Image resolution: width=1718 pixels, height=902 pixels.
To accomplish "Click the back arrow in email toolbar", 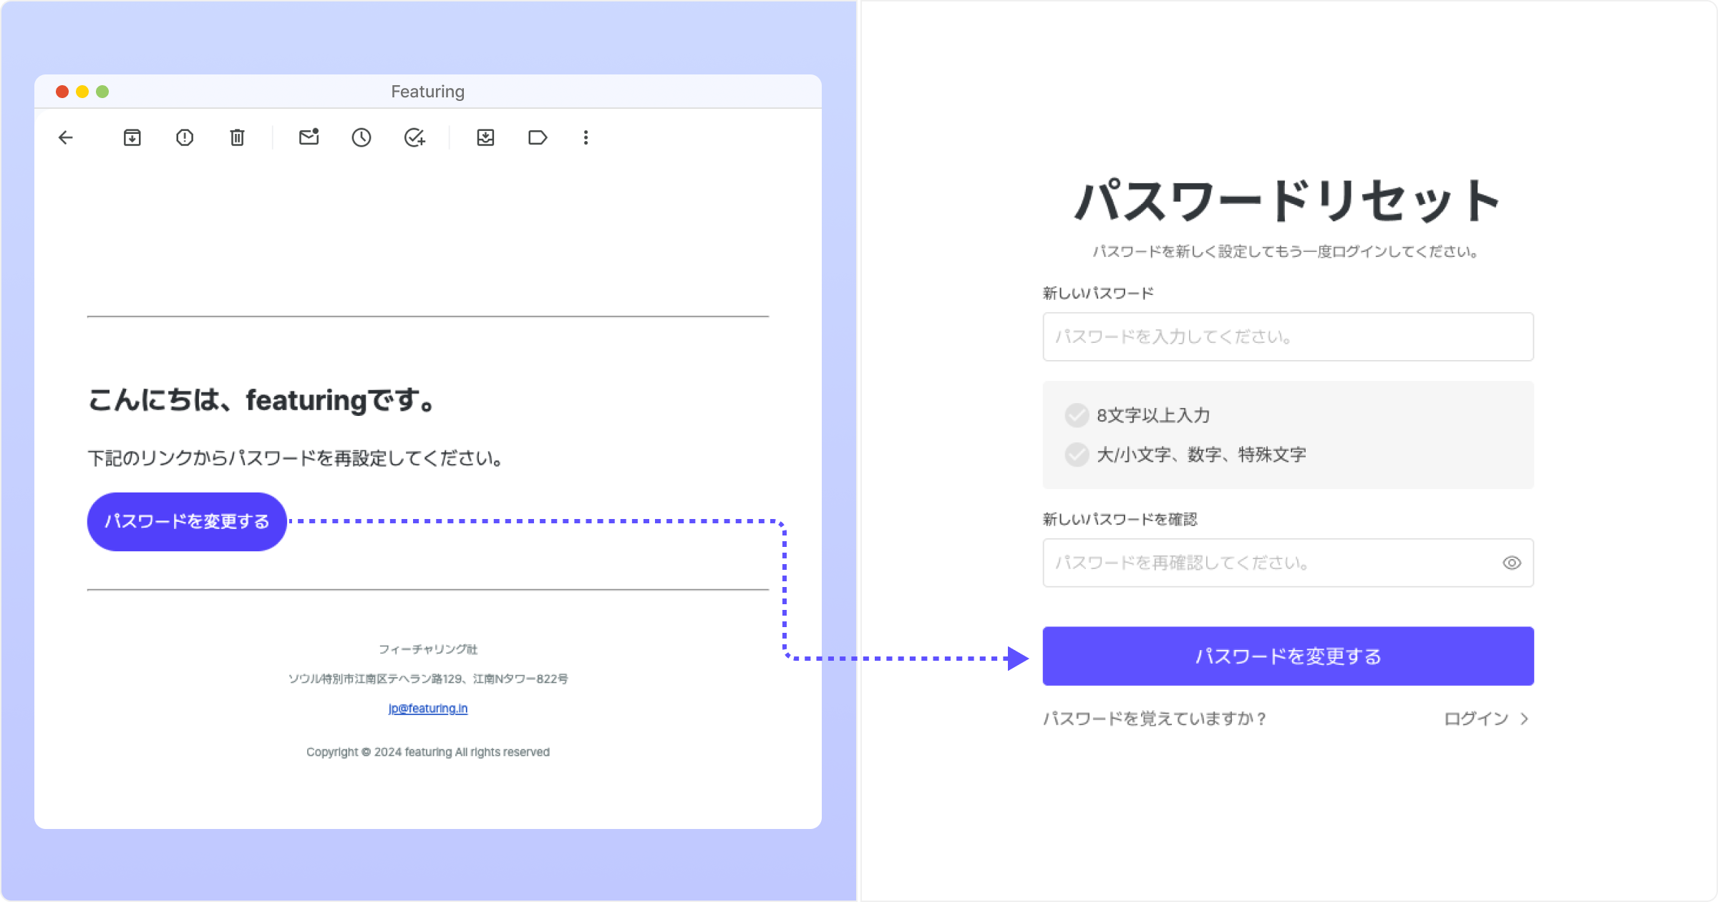I will (66, 137).
